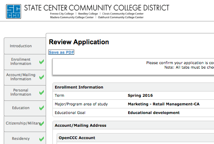Click the SCCCD blue logo icon

[x=13, y=12]
